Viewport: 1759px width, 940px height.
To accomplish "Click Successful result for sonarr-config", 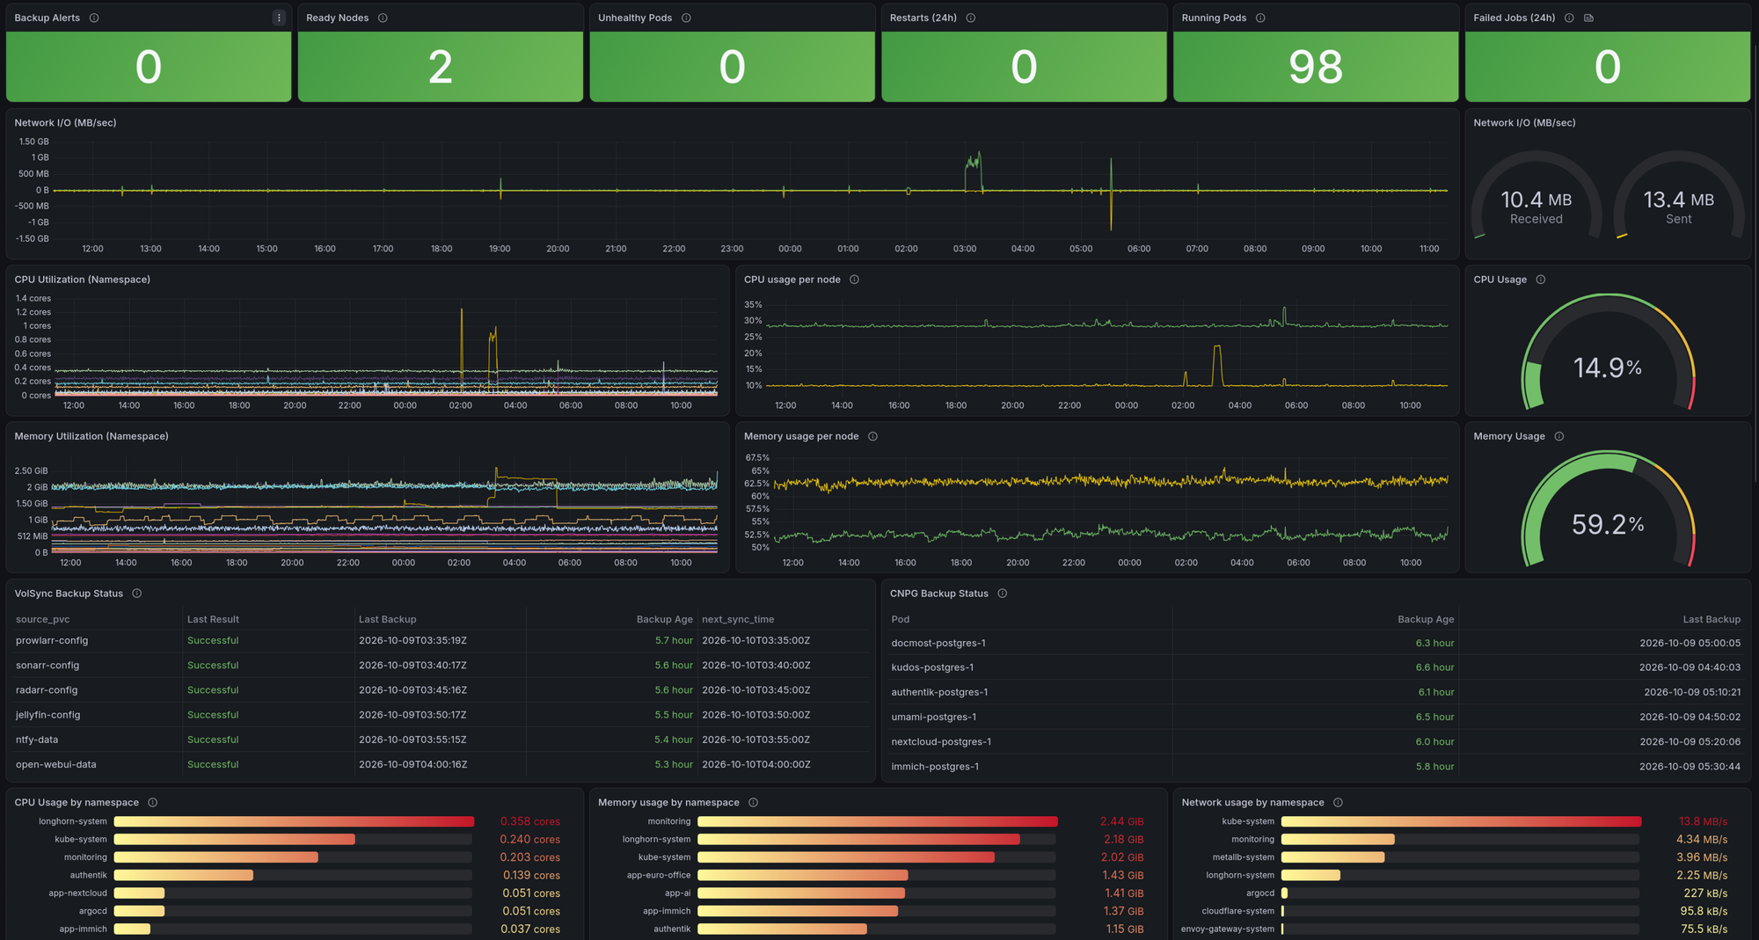I will 213,666.
